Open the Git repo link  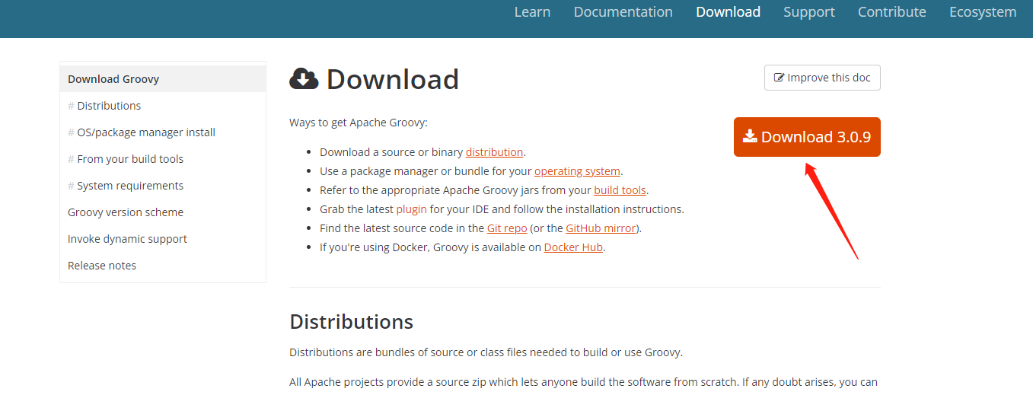pyautogui.click(x=507, y=228)
